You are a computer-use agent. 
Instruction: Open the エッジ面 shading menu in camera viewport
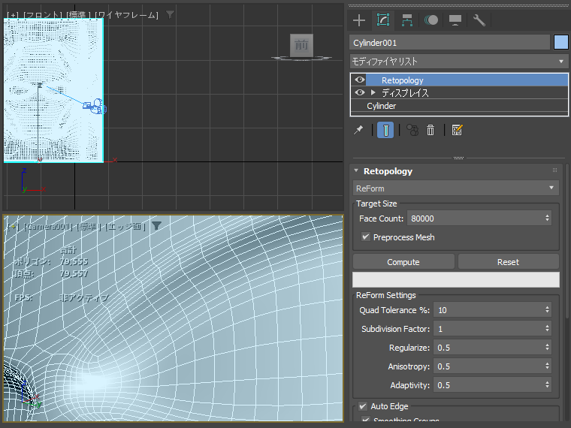[125, 227]
